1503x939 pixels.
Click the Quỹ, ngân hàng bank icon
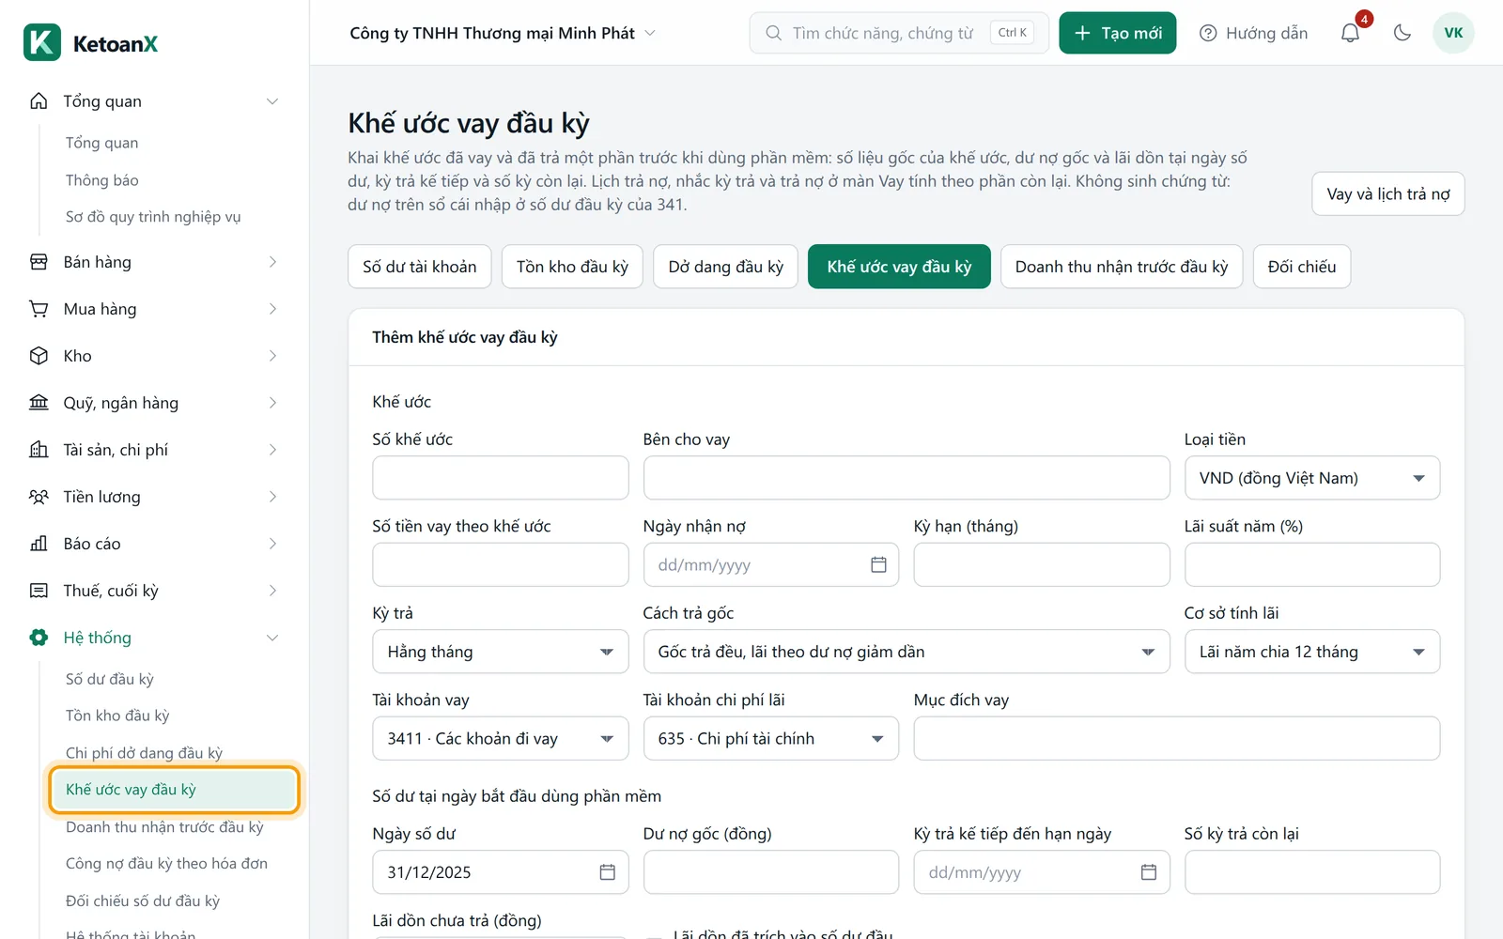coord(39,403)
